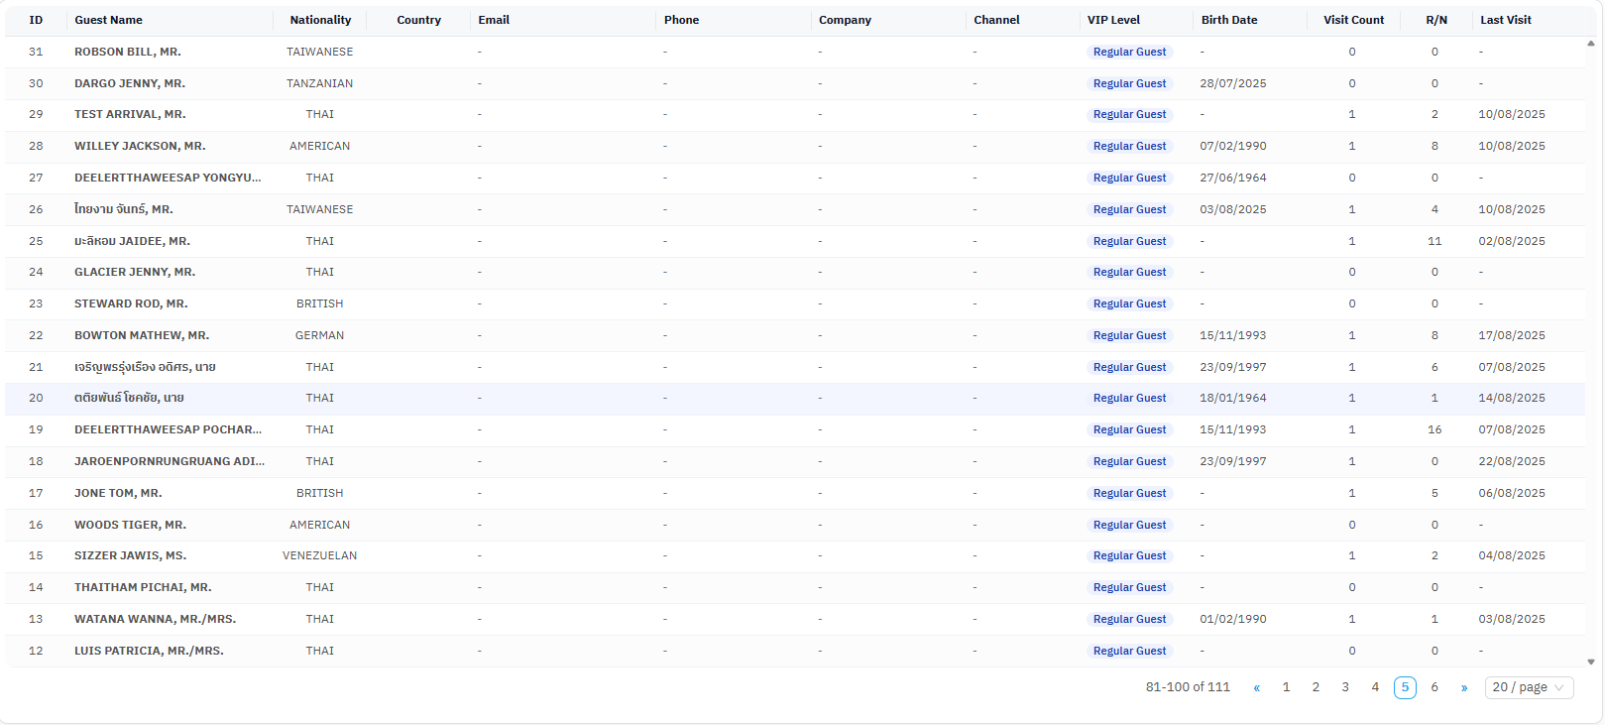This screenshot has width=1605, height=725.
Task: Open guest WATANA WANNA, MR./MRS.
Action: (155, 619)
